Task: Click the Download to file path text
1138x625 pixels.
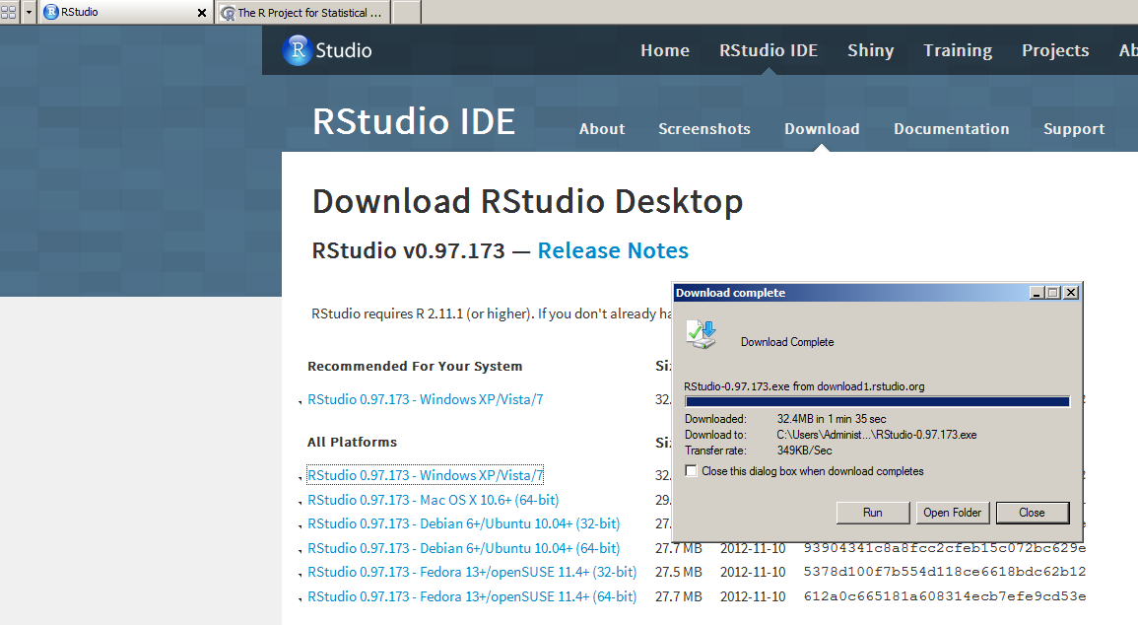Action: (877, 435)
